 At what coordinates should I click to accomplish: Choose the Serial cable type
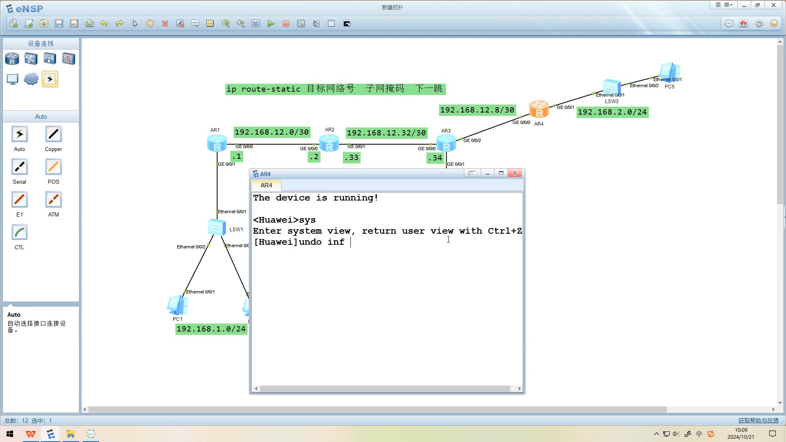pyautogui.click(x=19, y=167)
